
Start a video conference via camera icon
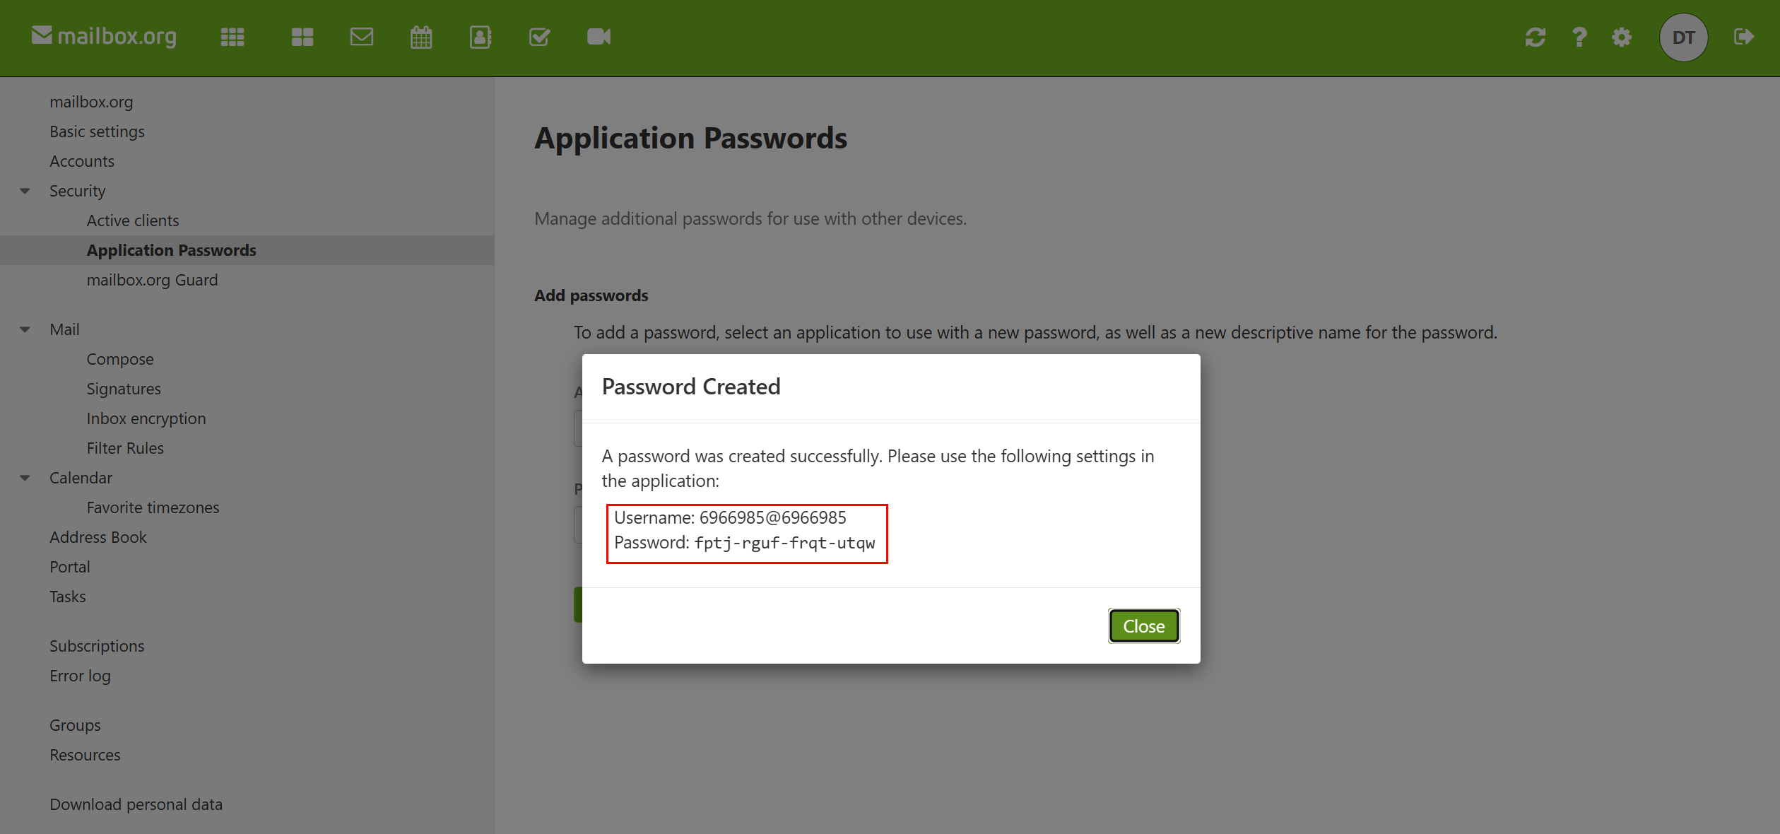599,37
